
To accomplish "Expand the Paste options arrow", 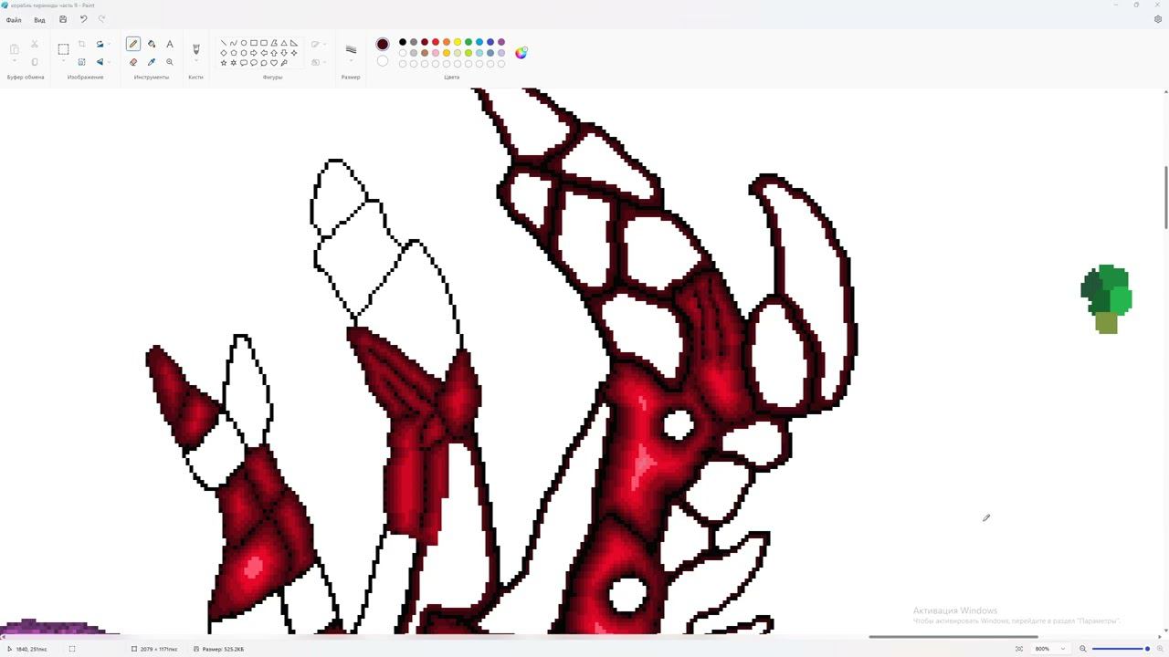I will pyautogui.click(x=14, y=62).
